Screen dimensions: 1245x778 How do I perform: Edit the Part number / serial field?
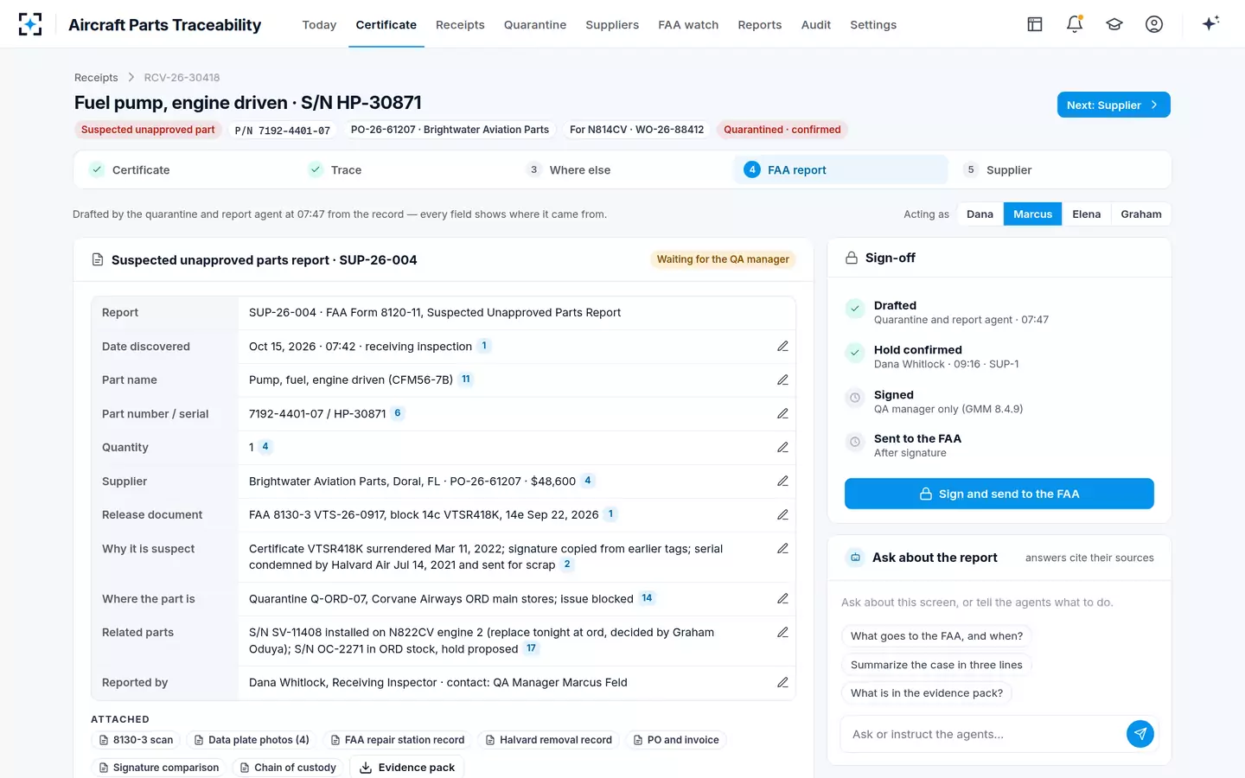click(x=782, y=413)
